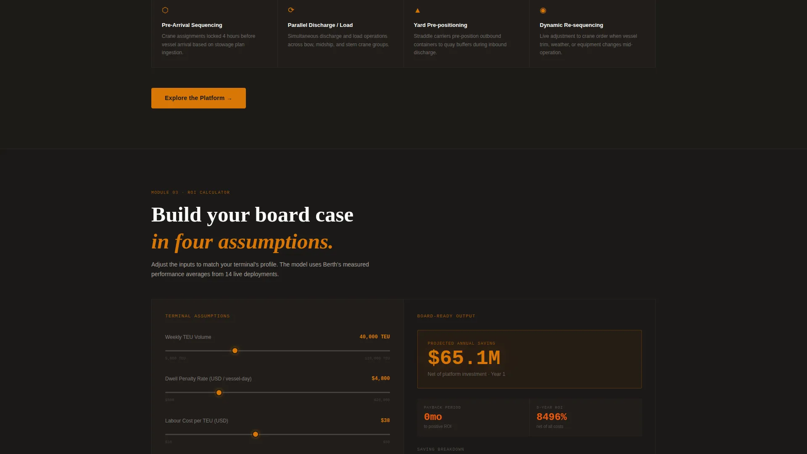Click the Terminal Assumptions panel heading

point(198,316)
